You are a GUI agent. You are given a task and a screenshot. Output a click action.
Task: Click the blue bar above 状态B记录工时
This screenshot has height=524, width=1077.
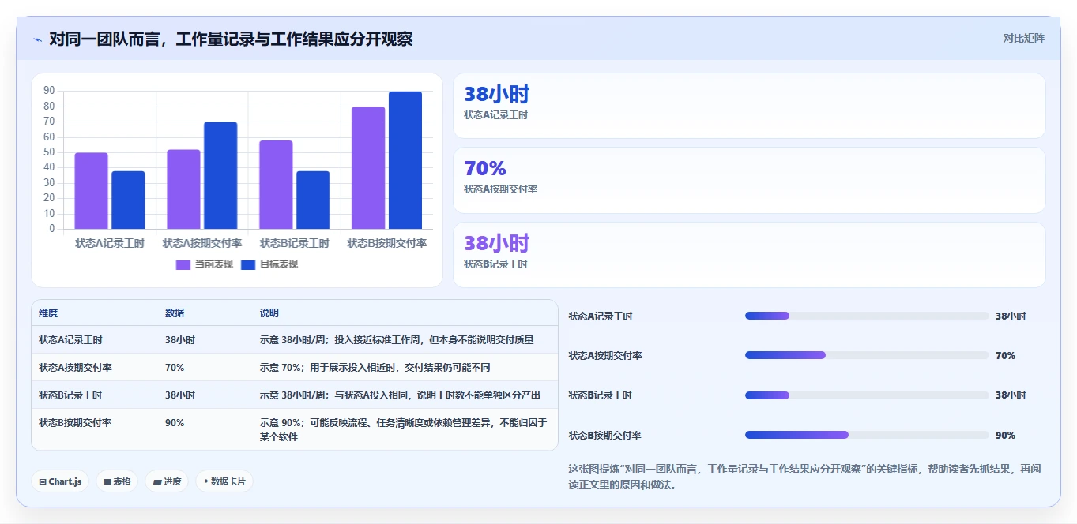coord(313,200)
